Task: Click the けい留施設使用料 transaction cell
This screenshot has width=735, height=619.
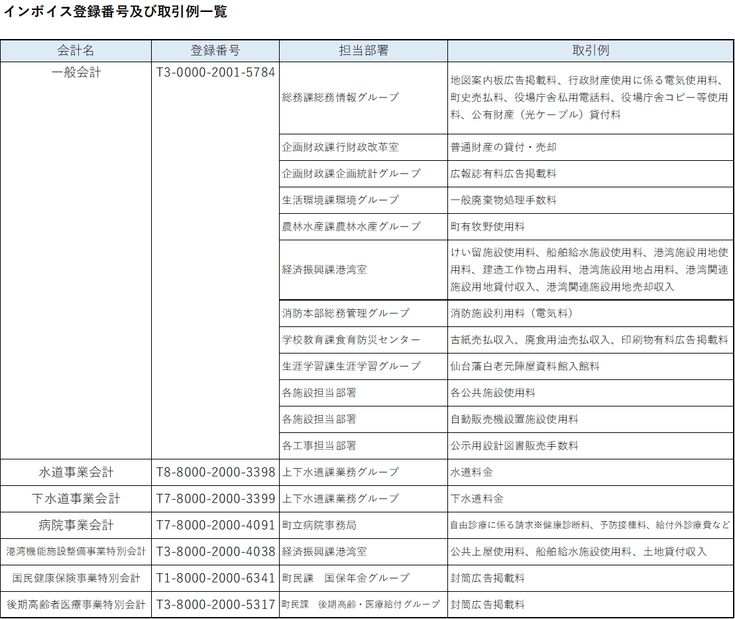Action: point(591,269)
